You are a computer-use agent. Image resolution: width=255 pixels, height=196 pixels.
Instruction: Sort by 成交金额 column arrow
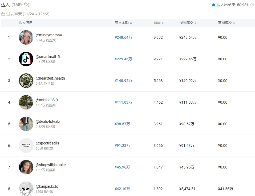coord(131,23)
